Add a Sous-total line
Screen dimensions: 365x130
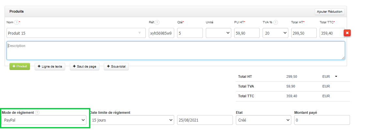click(x=116, y=66)
